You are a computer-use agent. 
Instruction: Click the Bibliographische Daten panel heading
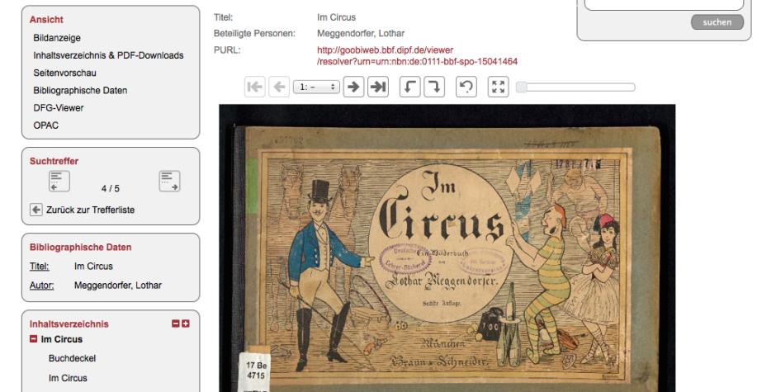tap(81, 248)
